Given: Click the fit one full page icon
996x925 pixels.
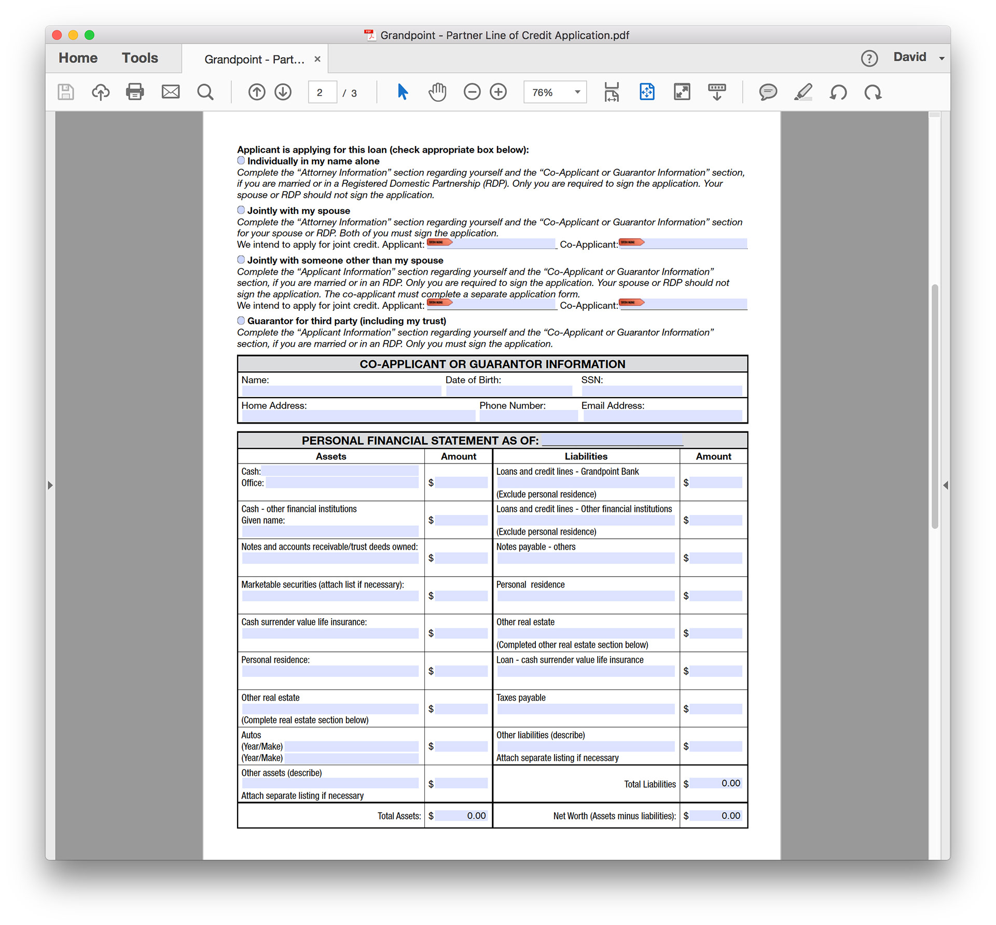Looking at the screenshot, I should pos(647,92).
